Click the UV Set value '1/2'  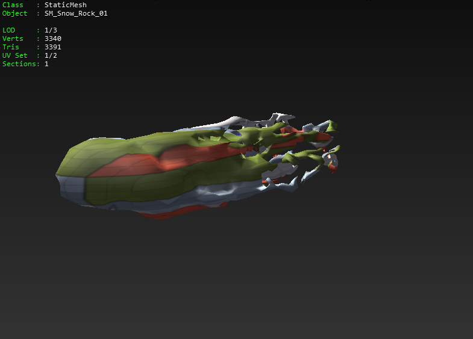click(51, 55)
